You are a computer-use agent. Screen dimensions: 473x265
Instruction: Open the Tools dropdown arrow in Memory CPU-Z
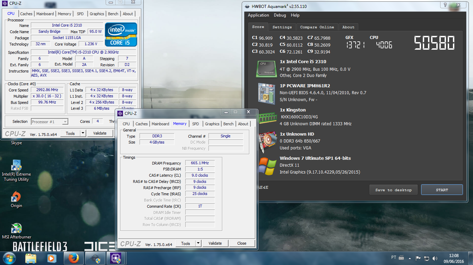pos(198,243)
